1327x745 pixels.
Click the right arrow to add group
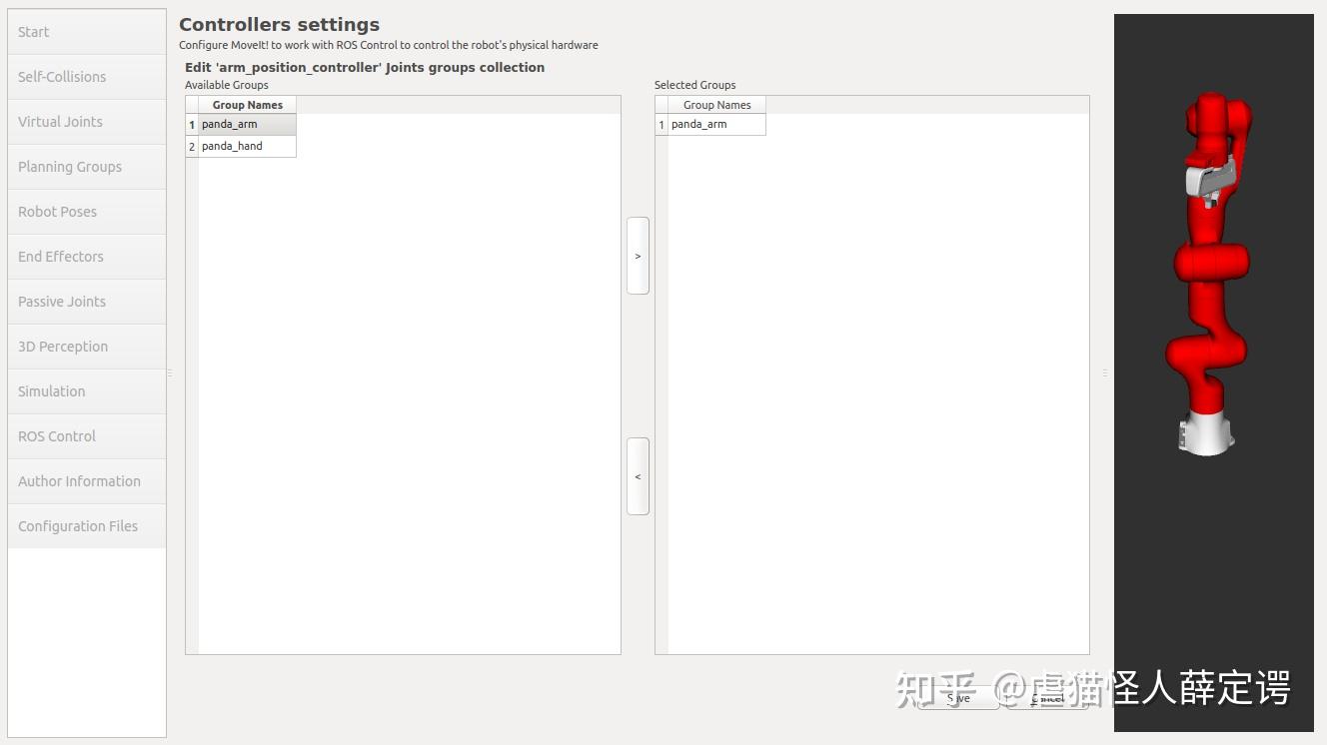[638, 256]
